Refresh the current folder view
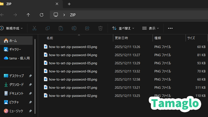Image resolution: width=208 pixels, height=117 pixels. (x=42, y=15)
